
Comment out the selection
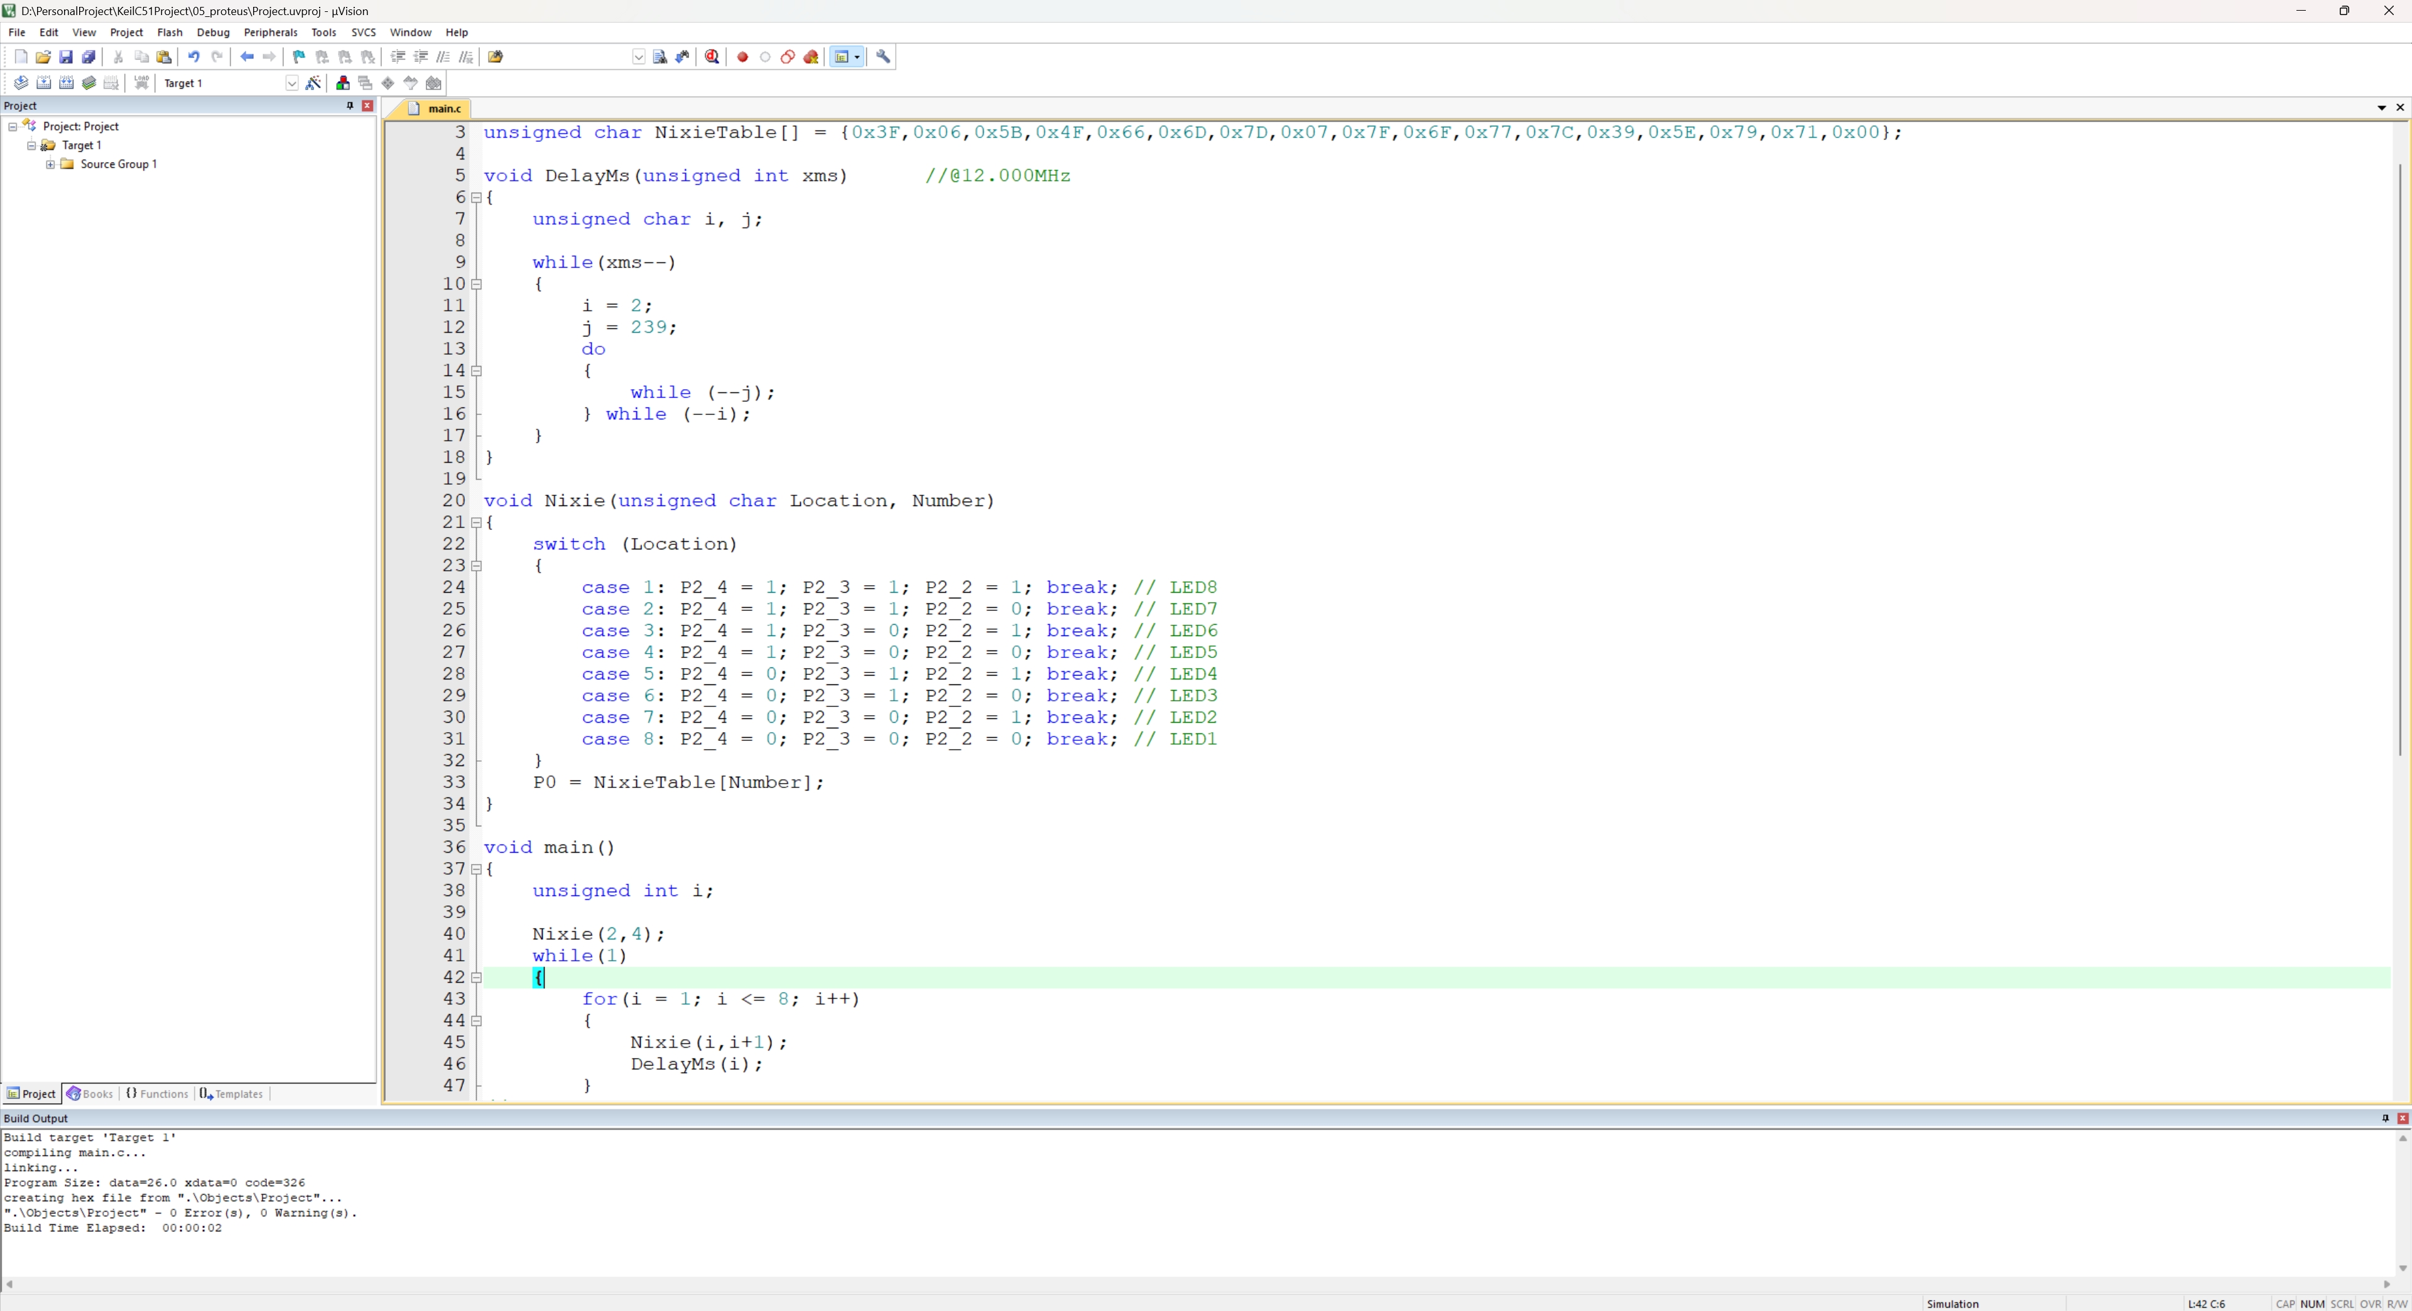tap(443, 57)
